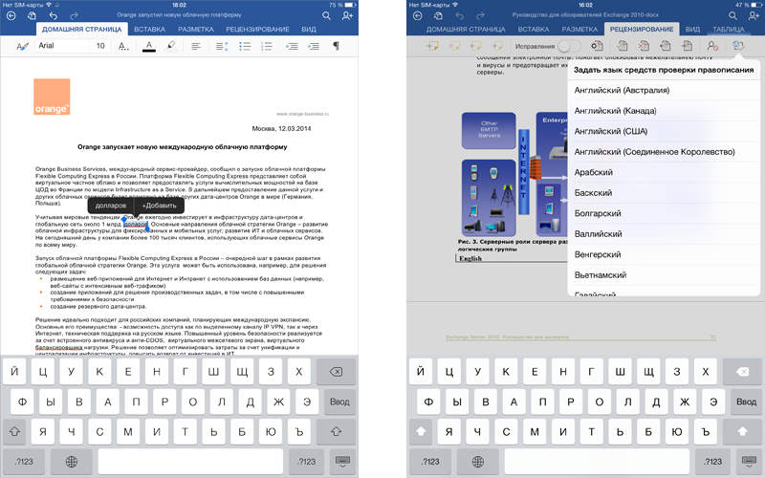Share the Orange document via the add-person icon
765x478 pixels.
click(347, 16)
